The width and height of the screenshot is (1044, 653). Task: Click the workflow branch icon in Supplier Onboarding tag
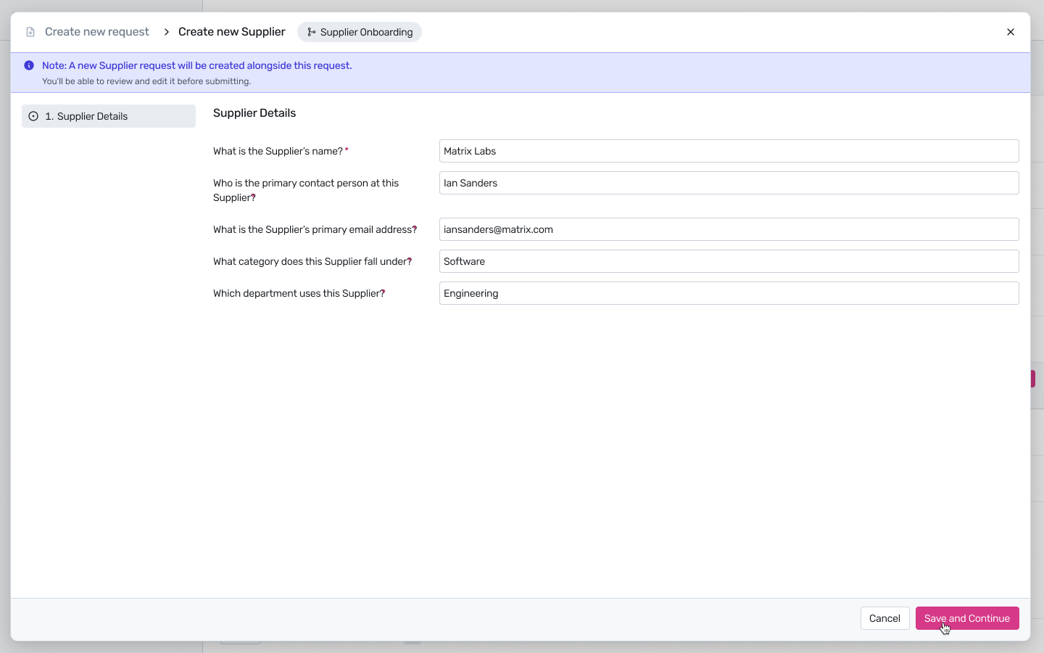[312, 32]
